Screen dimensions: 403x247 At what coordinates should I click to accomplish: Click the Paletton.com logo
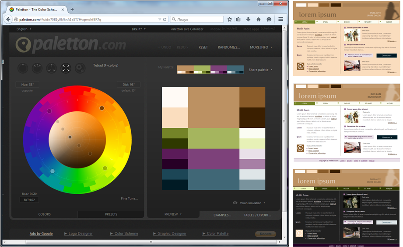coord(71,45)
